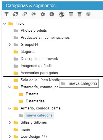The height and width of the screenshot is (140, 103).
Task: Open the gear settings icon
Action: point(43,14)
